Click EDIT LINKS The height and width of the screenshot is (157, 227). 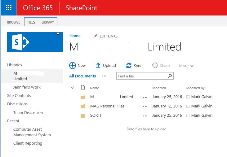[x=109, y=36]
